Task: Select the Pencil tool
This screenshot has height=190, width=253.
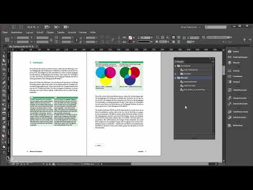Action: [x=4, y=87]
